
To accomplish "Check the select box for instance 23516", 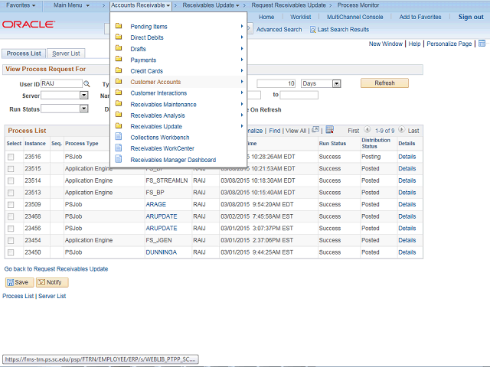I will point(11,157).
